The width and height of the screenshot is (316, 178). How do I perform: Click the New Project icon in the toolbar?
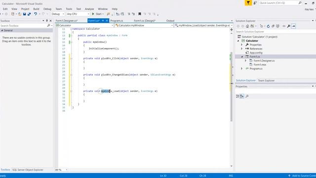(x=13, y=14)
